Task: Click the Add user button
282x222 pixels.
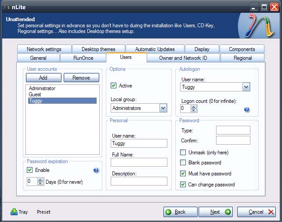Action: coord(43,78)
